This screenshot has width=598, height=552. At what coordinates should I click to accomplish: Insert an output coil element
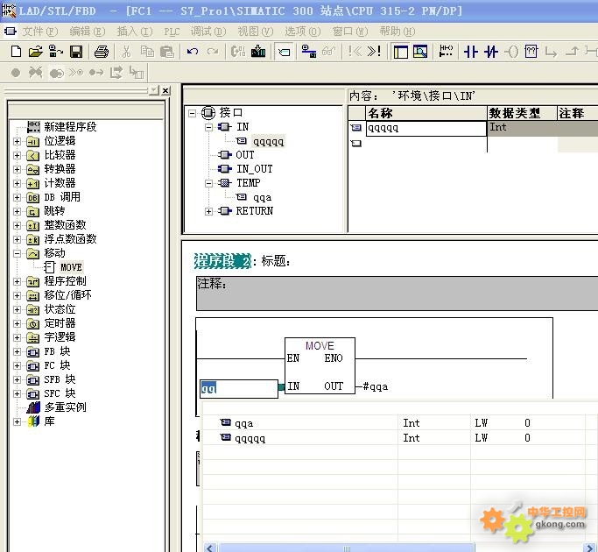(511, 51)
